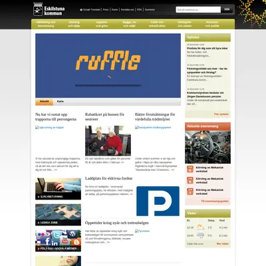Click the Ruffle player loading area

coord(108,66)
